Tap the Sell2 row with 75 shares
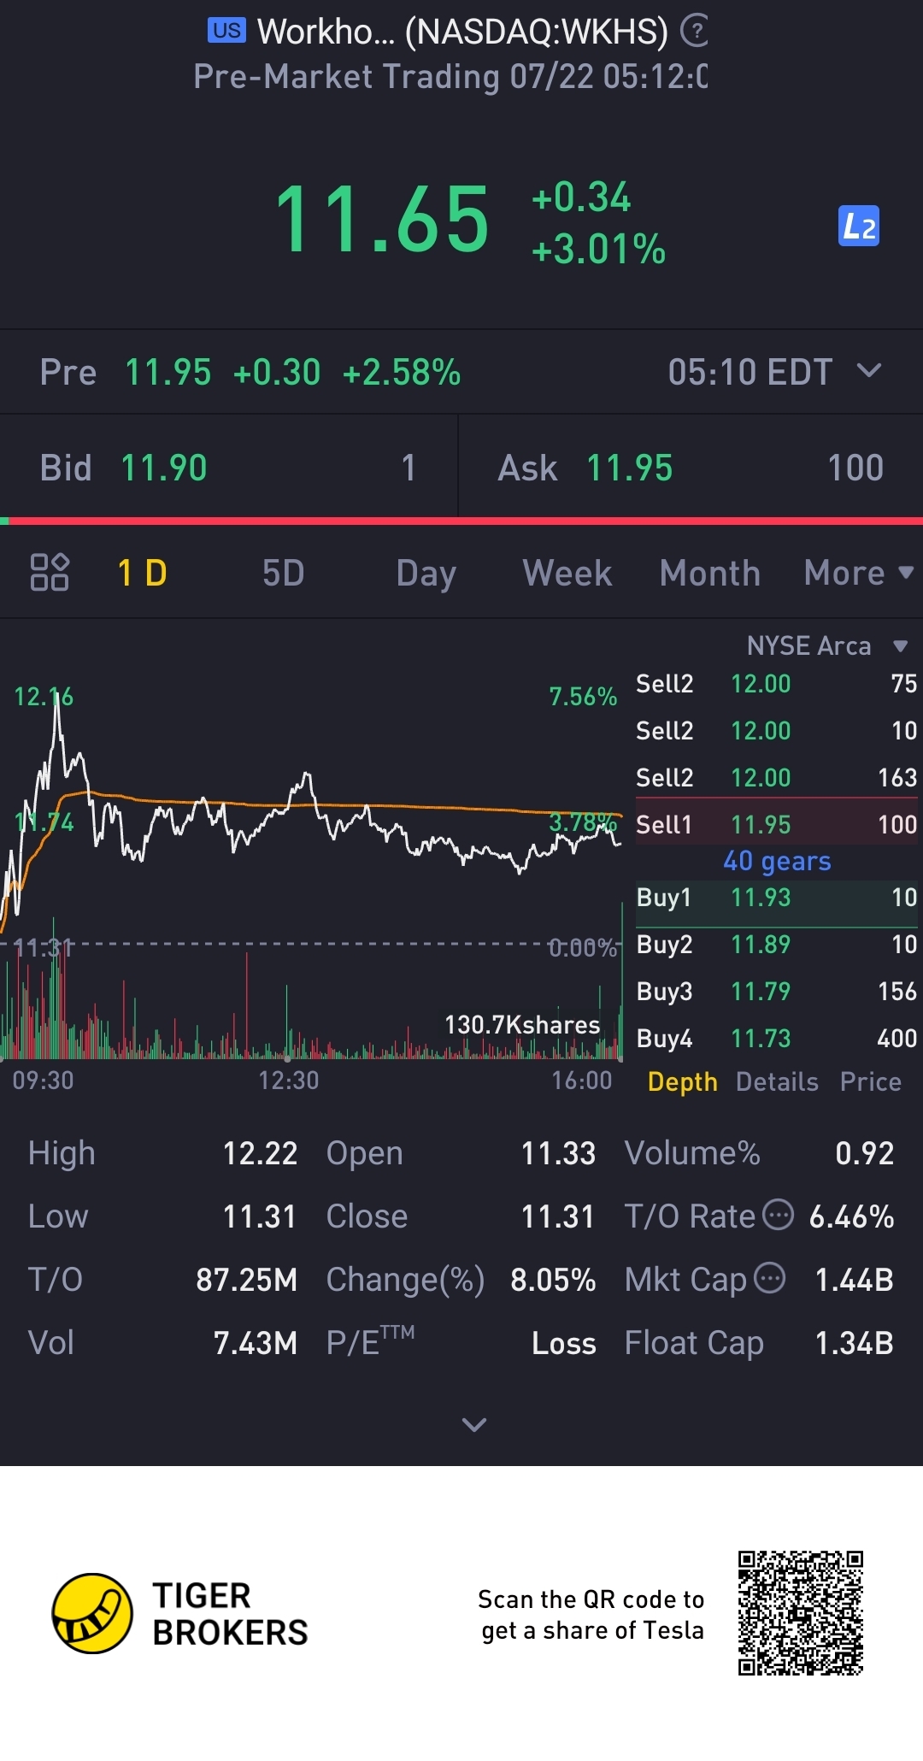 (x=777, y=684)
